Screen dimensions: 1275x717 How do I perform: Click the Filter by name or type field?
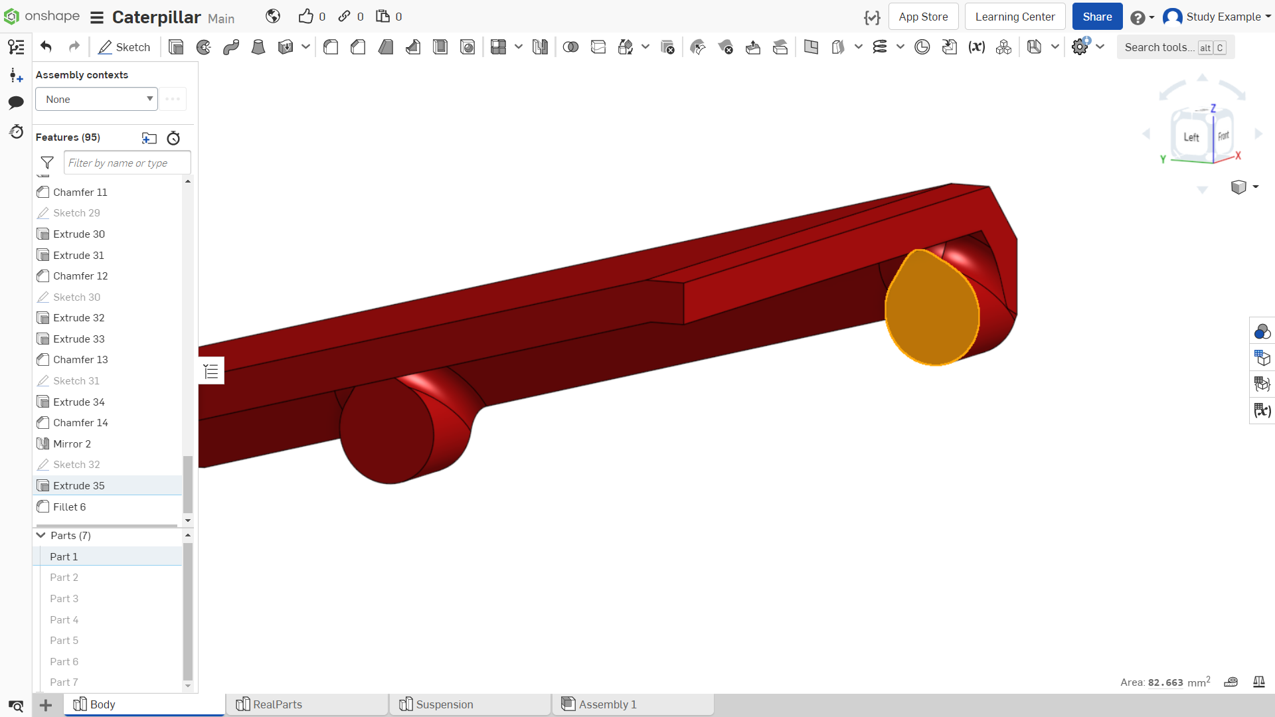tap(127, 163)
